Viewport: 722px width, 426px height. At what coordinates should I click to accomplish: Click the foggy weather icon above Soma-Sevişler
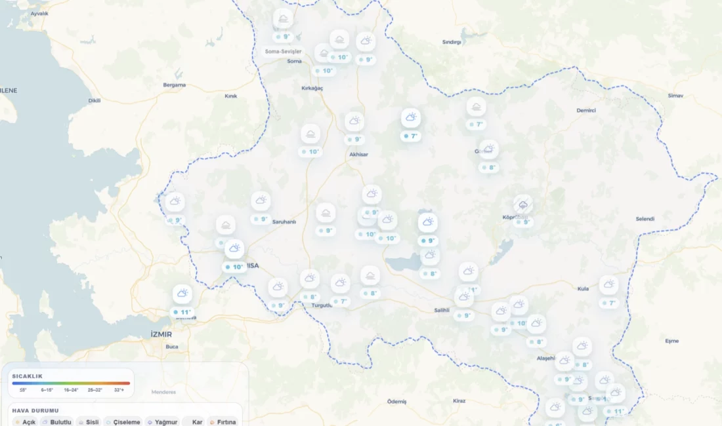284,18
